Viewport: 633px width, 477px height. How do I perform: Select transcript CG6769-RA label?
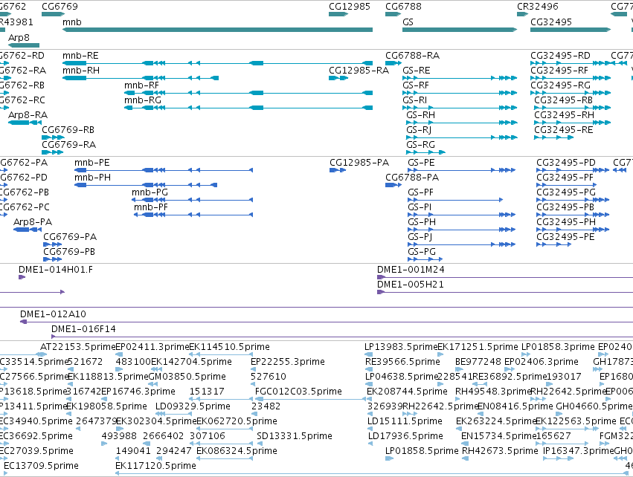[x=69, y=145]
